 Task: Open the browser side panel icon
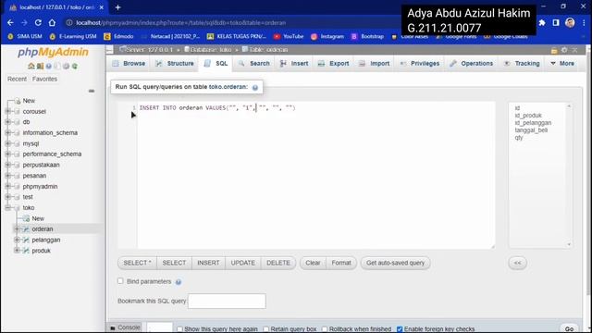click(556, 22)
